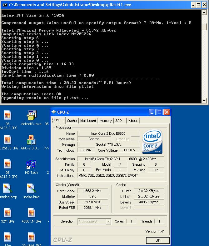Click the Stepping value 6

click(156, 164)
